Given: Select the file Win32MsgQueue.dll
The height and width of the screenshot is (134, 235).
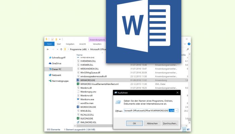Looking at the screenshot, I should (x=90, y=73).
